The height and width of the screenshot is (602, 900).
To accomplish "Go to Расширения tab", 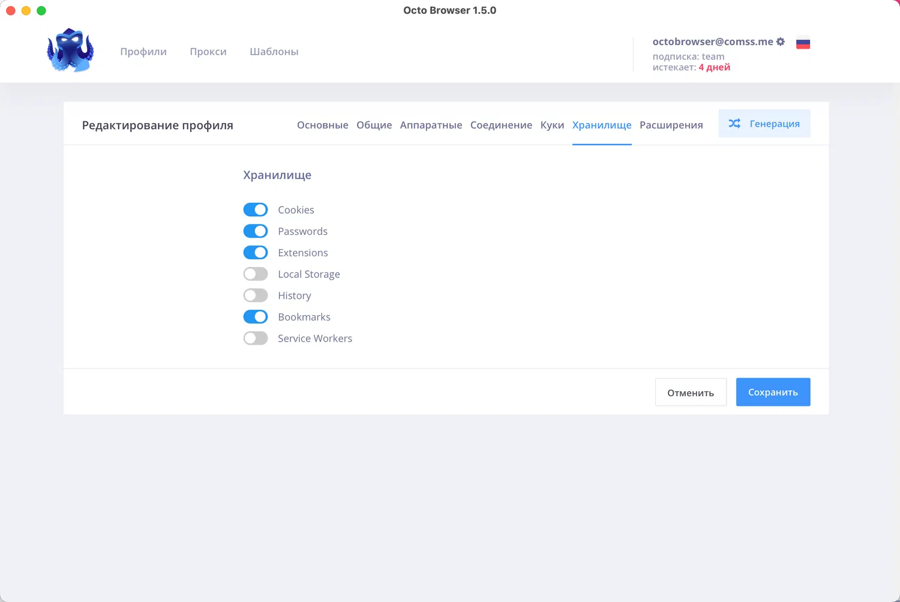I will pyautogui.click(x=671, y=125).
